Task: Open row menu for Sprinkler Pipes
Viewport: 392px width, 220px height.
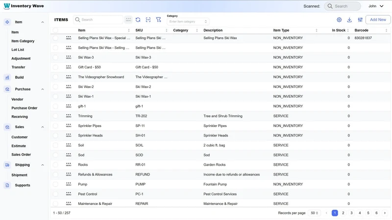Action: point(69,126)
